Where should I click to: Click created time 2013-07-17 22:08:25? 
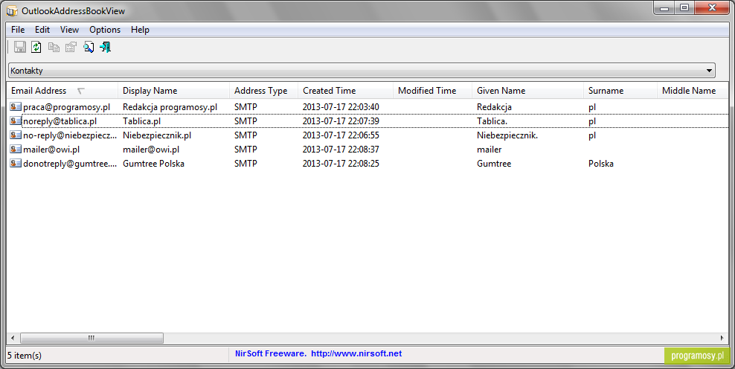coord(341,163)
